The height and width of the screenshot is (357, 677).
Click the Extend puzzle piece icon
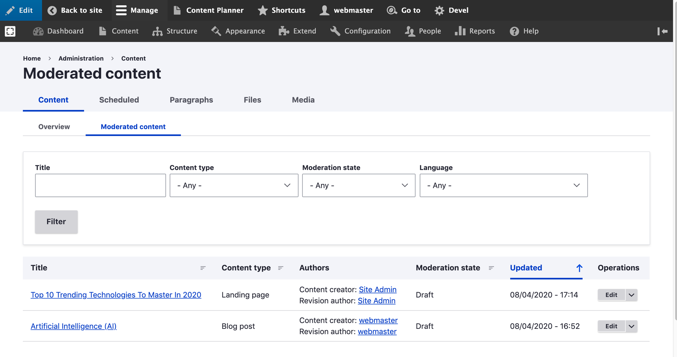point(284,31)
